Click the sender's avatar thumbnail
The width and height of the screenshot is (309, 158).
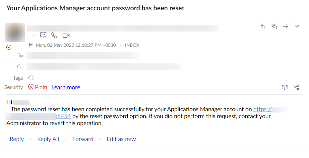15,33
